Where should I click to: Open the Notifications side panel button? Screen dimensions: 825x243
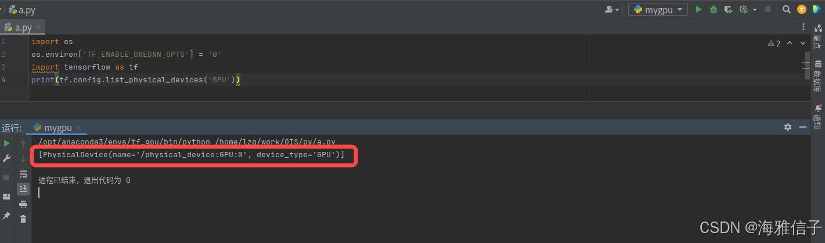pyautogui.click(x=817, y=117)
